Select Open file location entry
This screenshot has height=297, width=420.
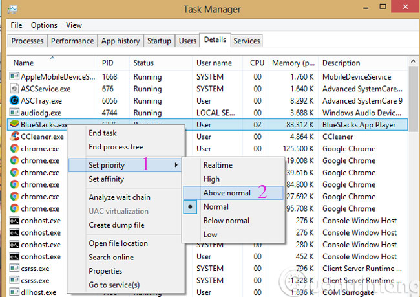coord(118,243)
